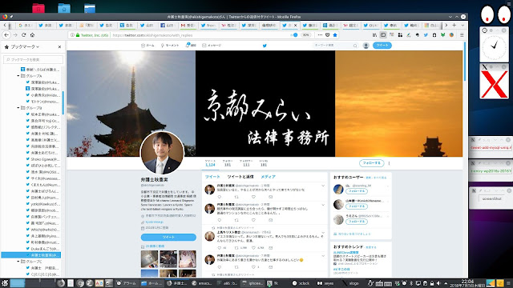This screenshot has width=513, height=288.
Task: Click the four-squares extension toolbar icon
Action: 400,35
